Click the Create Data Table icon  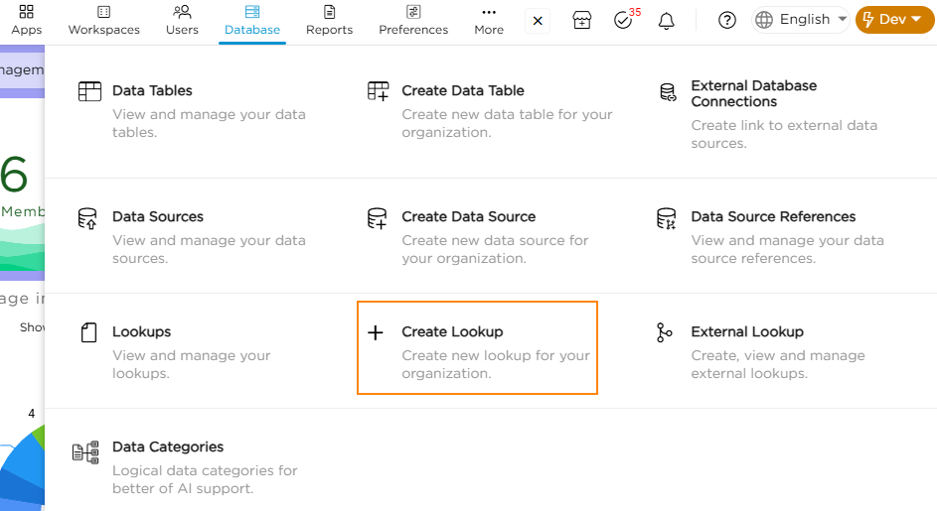point(378,92)
